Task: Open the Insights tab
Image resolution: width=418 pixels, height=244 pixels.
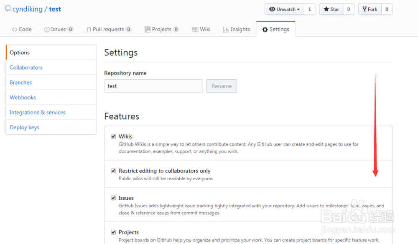Action: [237, 29]
